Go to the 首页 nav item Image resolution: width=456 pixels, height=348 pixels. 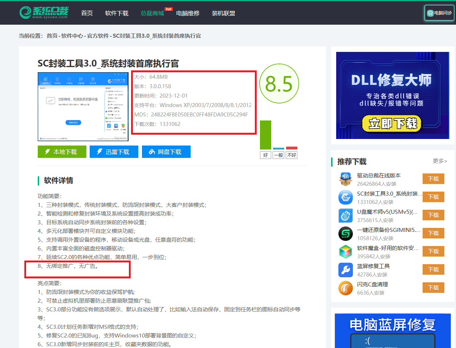tap(87, 13)
